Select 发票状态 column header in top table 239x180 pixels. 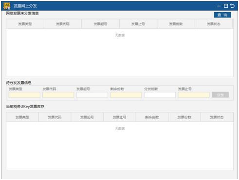214,24
